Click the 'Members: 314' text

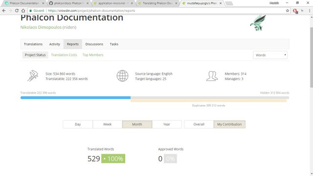(x=236, y=74)
